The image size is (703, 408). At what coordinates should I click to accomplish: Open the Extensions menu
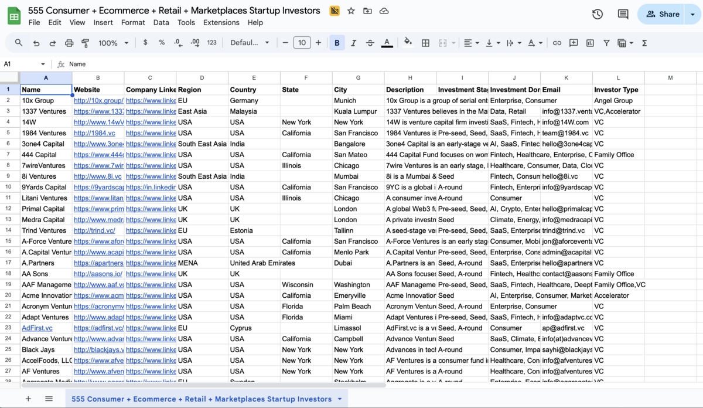click(221, 22)
